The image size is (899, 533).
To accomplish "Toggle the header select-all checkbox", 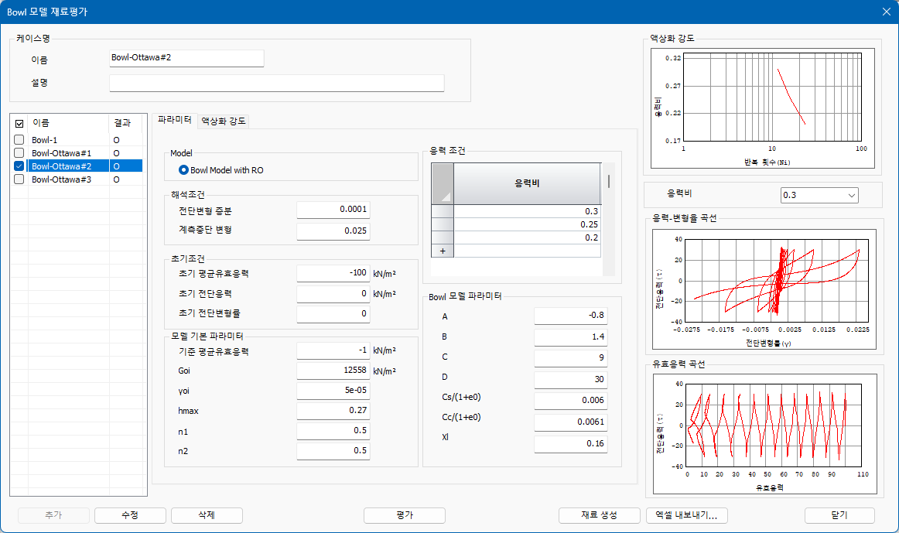I will point(19,123).
